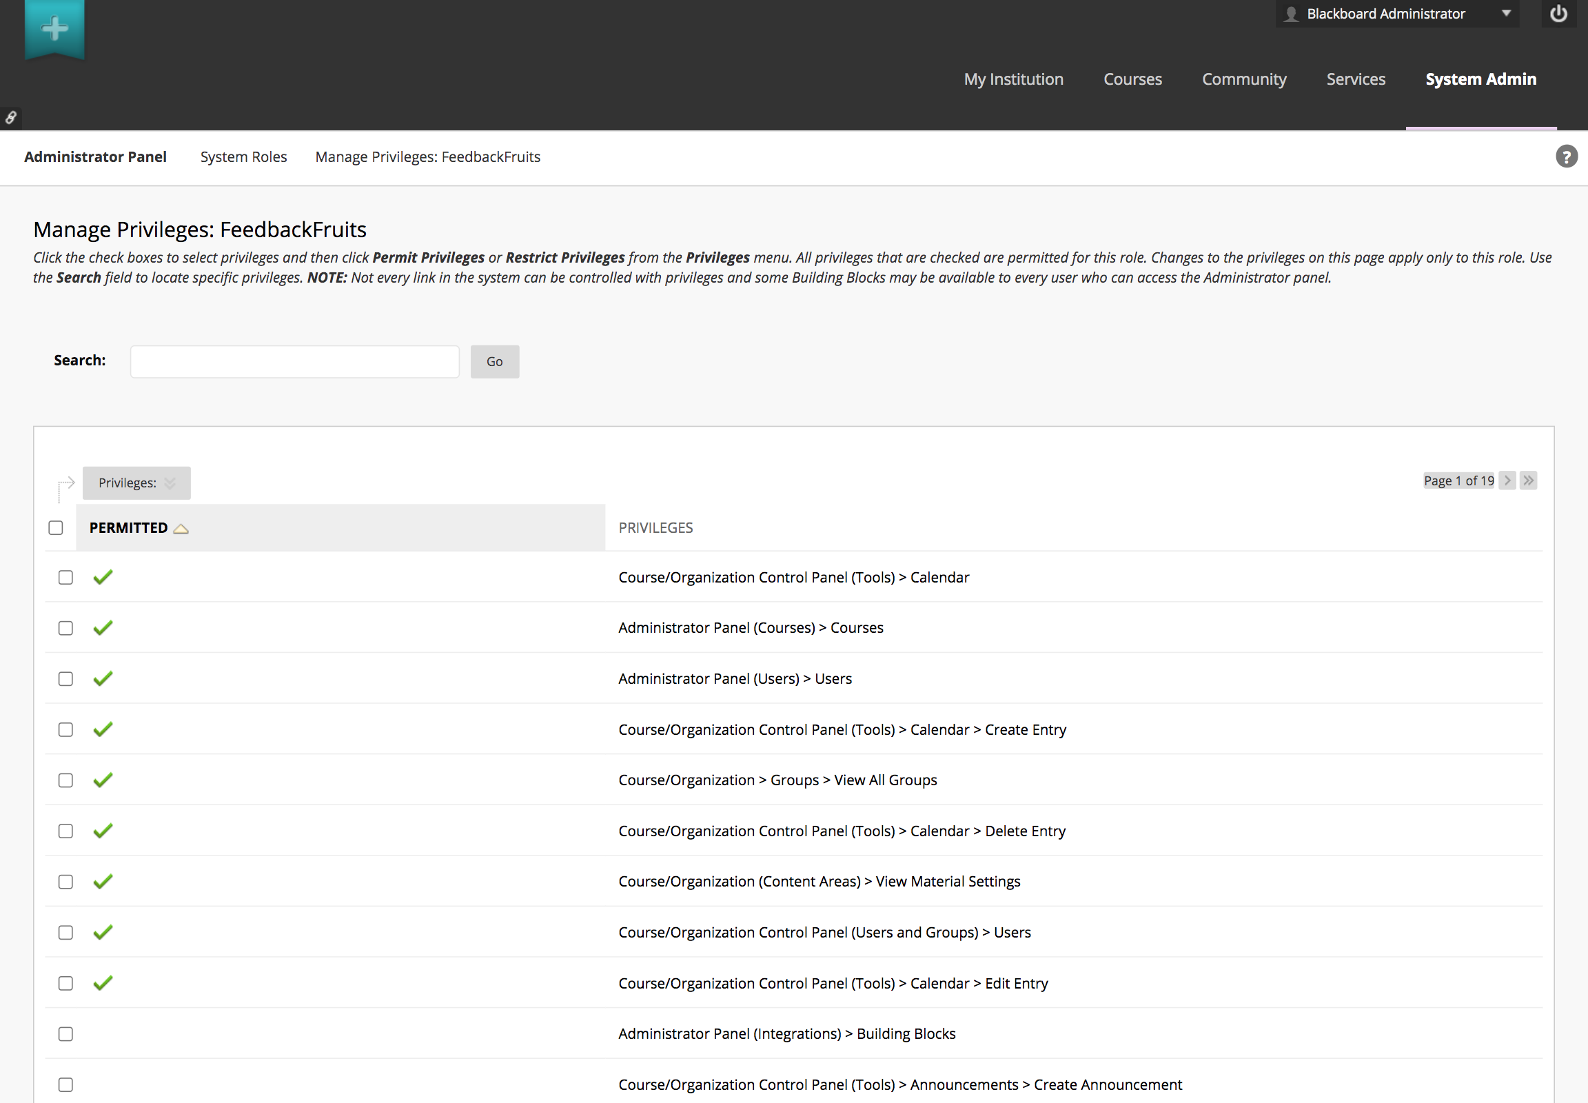Click green checkmark for Users and Groups row
Viewport: 1588px width, 1103px height.
click(103, 932)
